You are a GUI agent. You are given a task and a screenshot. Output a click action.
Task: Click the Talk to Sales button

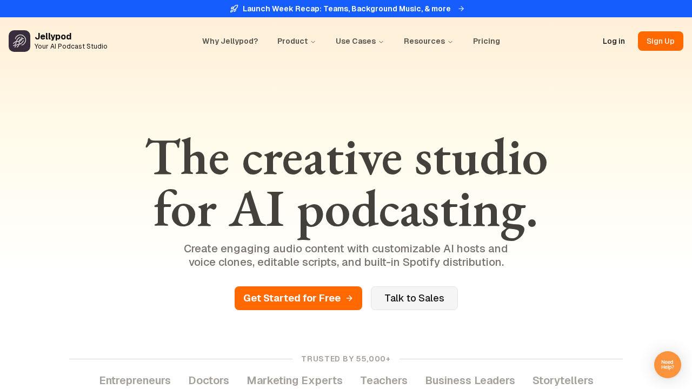414,298
